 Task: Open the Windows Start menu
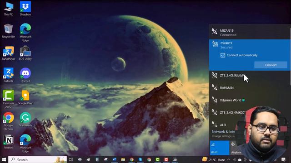pyautogui.click(x=4, y=159)
